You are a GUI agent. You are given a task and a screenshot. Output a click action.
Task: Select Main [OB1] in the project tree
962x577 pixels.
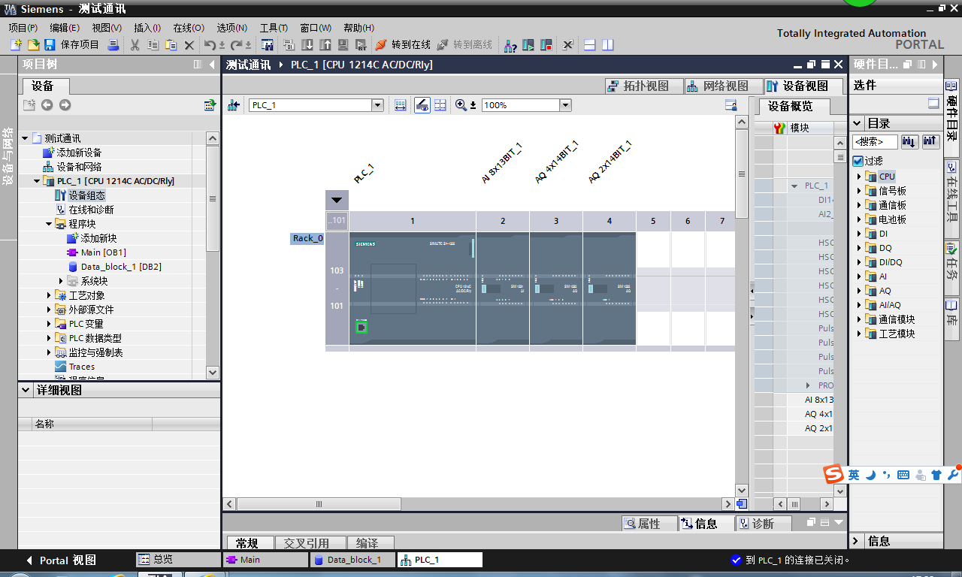(103, 252)
